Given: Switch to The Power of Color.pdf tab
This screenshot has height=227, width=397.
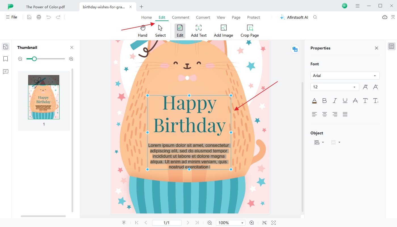Looking at the screenshot, I should (x=45, y=7).
